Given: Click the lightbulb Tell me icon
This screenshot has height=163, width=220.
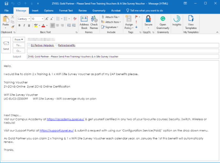Looking at the screenshot, I should point(128,11).
